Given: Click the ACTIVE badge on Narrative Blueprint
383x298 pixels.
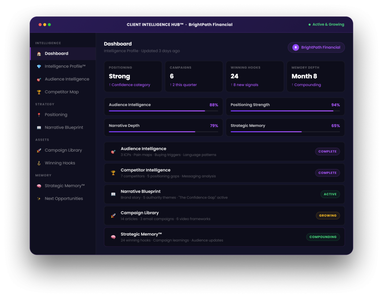Looking at the screenshot, I should click(330, 194).
